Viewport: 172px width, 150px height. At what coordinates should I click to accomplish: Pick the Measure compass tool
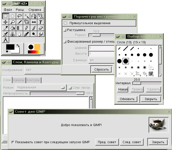click(x=5, y=40)
